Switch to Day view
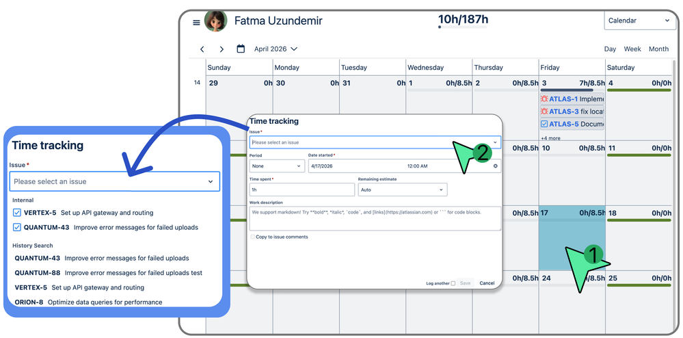The image size is (683, 338). 610,49
